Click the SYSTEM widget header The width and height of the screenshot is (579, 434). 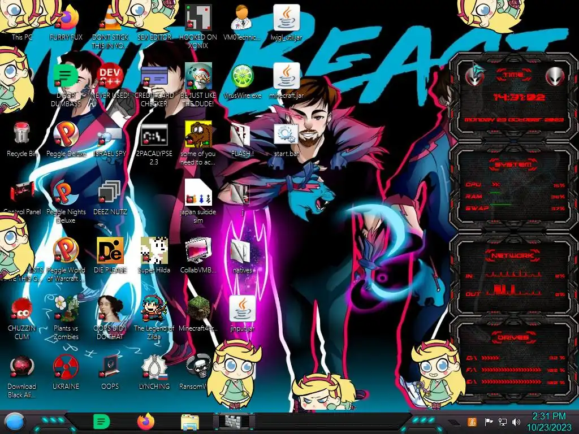pos(513,164)
